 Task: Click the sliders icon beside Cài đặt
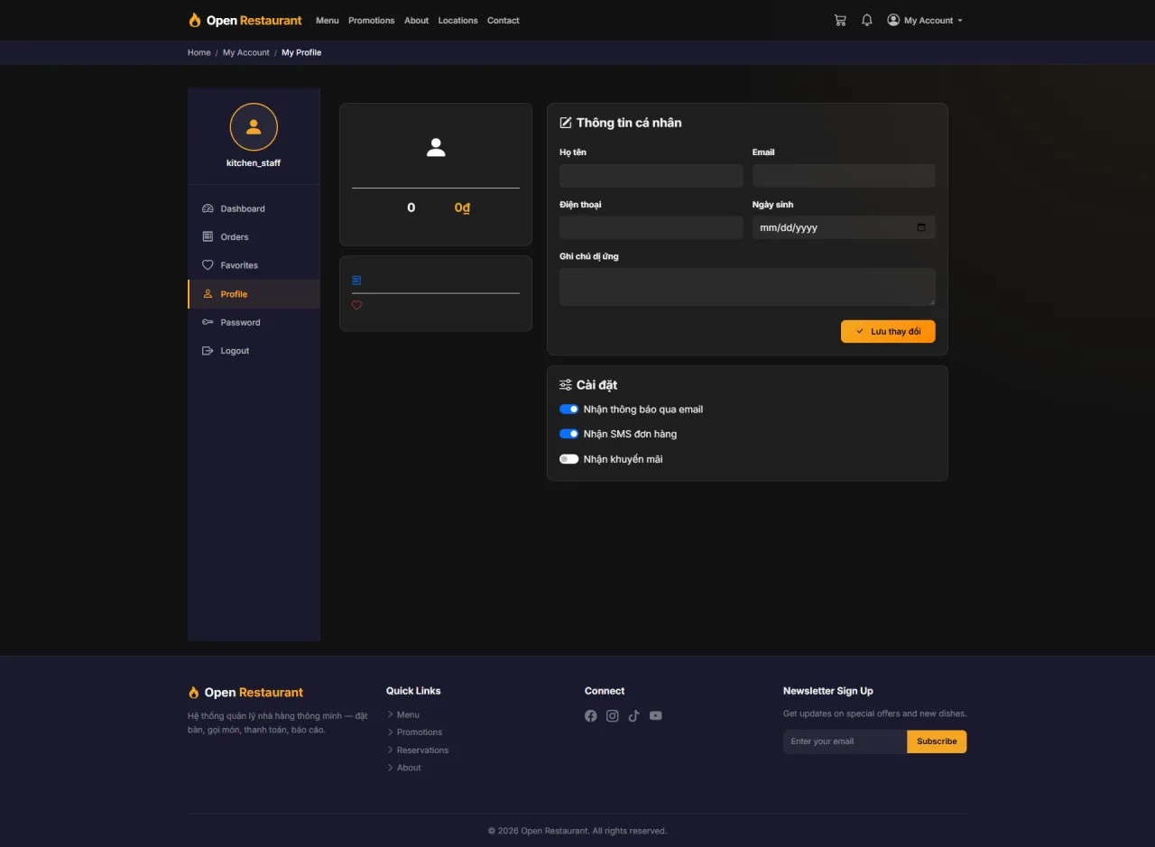566,385
